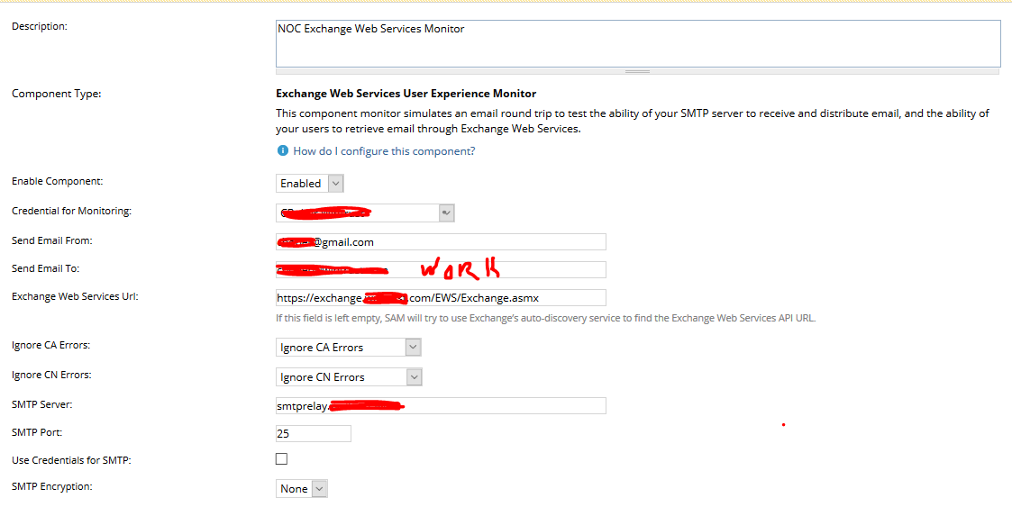Click the 'Credential for Monitoring:' label
Viewport: 1012px width, 507px height.
click(71, 211)
